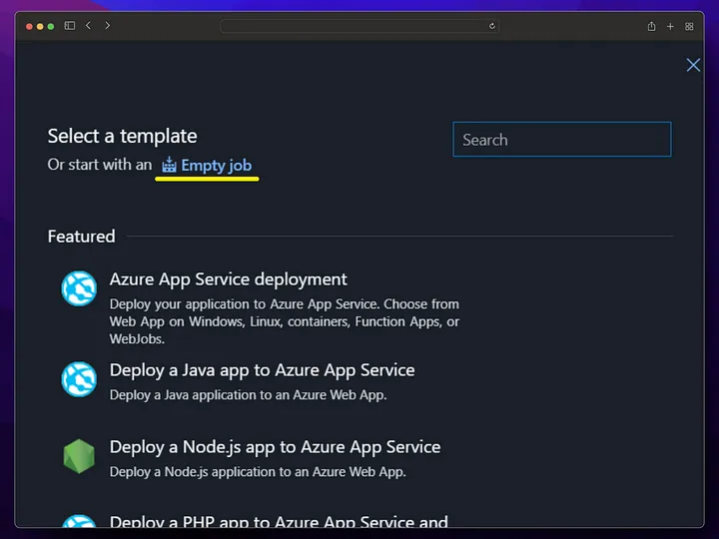
Task: Click the green fullscreen window button
Action: tap(51, 27)
